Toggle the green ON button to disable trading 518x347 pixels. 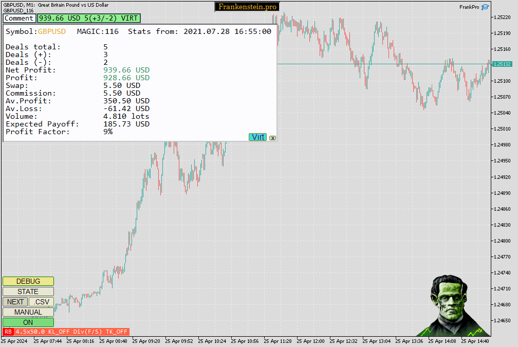pos(28,322)
